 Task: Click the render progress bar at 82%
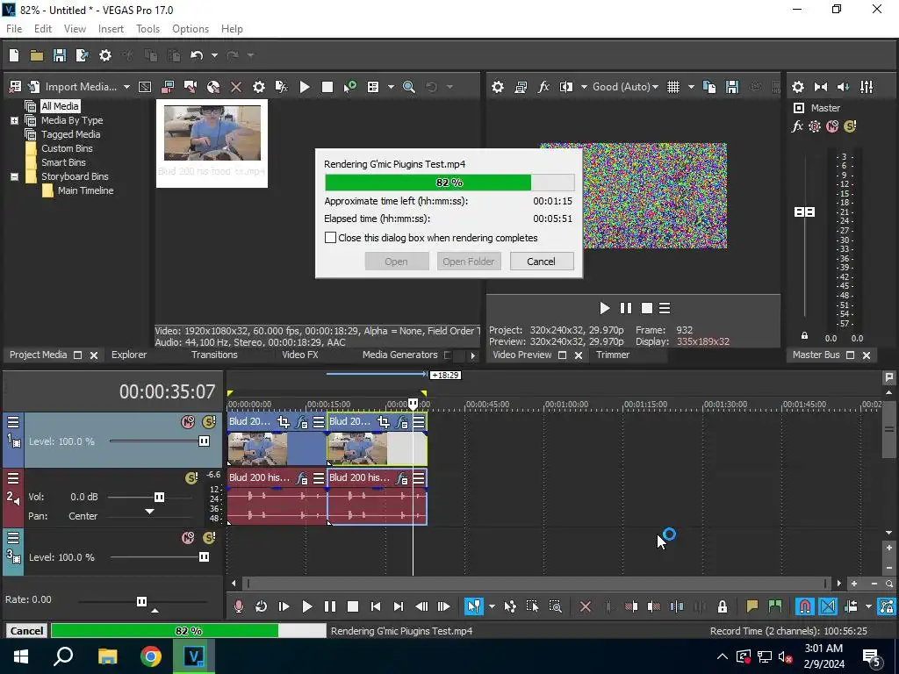click(449, 183)
